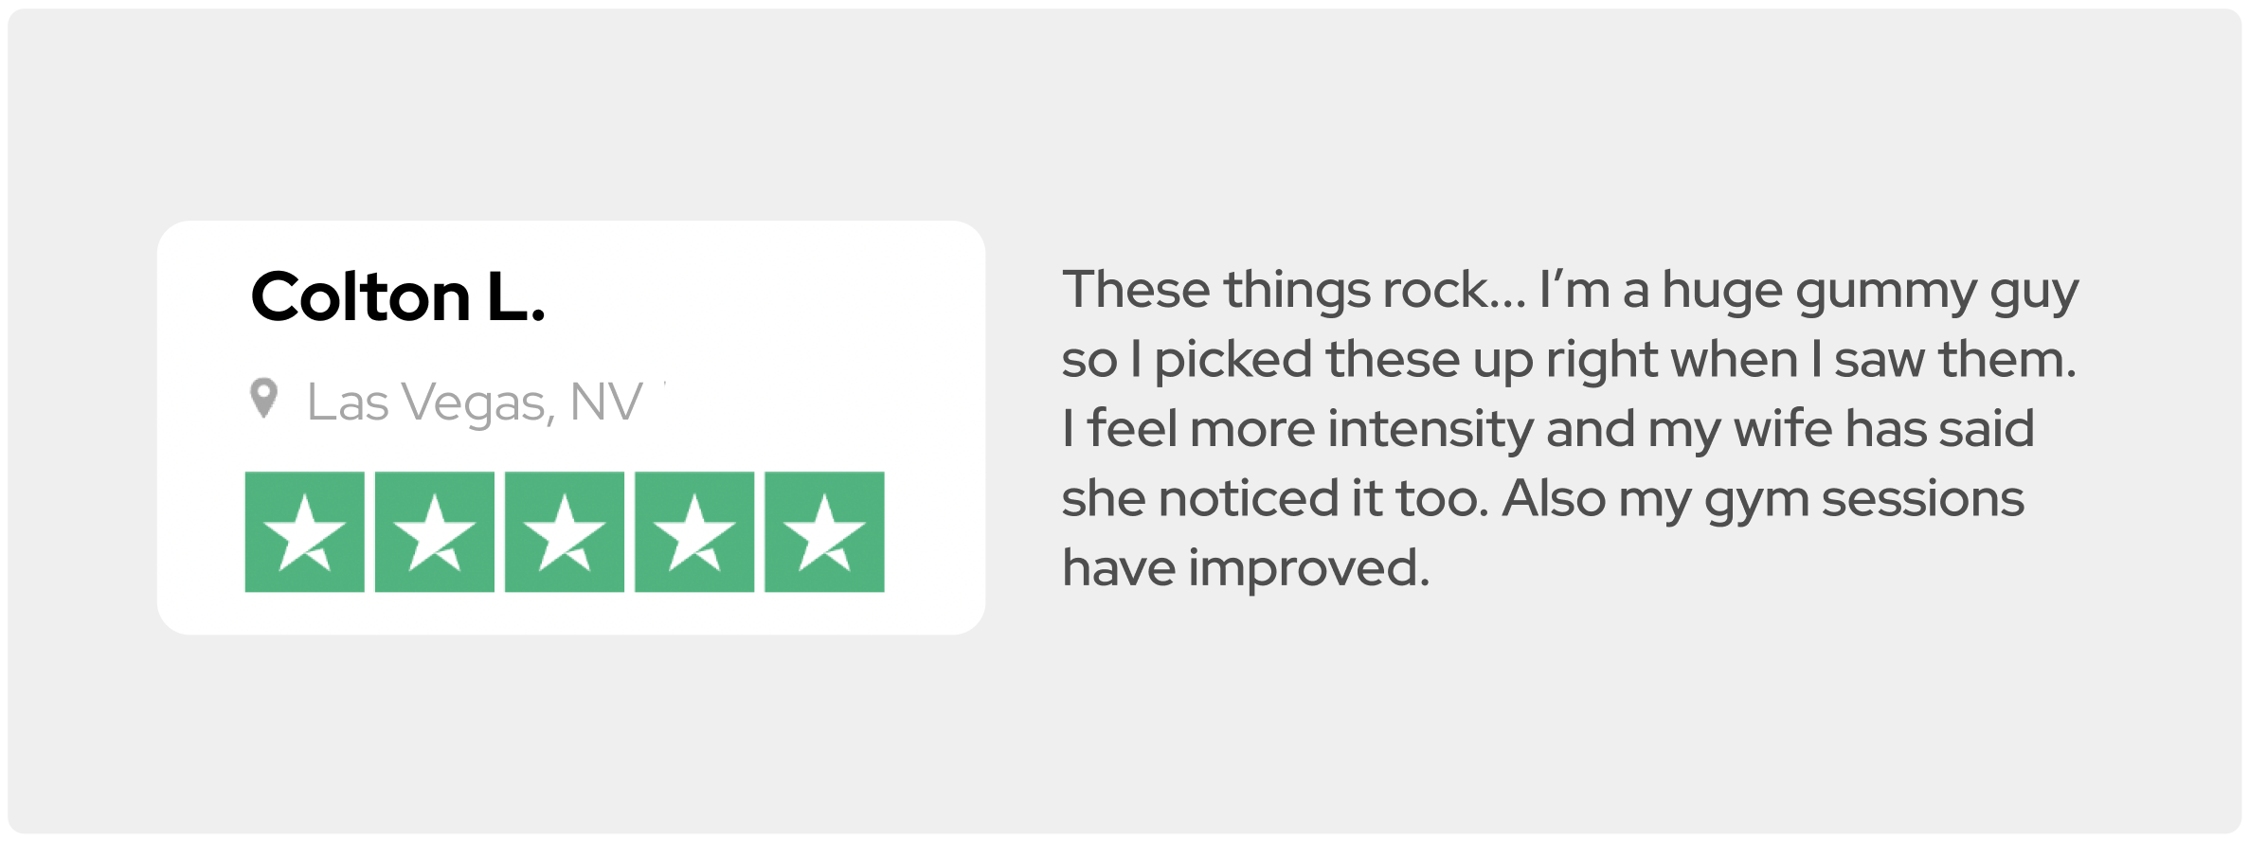2249x841 pixels.
Task: Choose the fourth green star
Action: click(x=694, y=532)
